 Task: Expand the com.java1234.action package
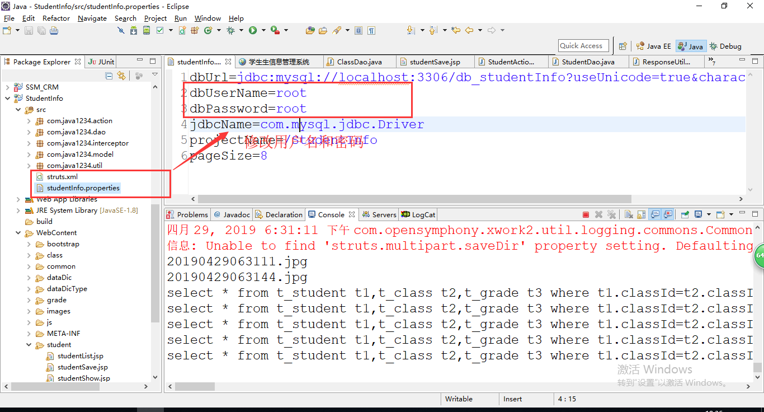(x=29, y=121)
